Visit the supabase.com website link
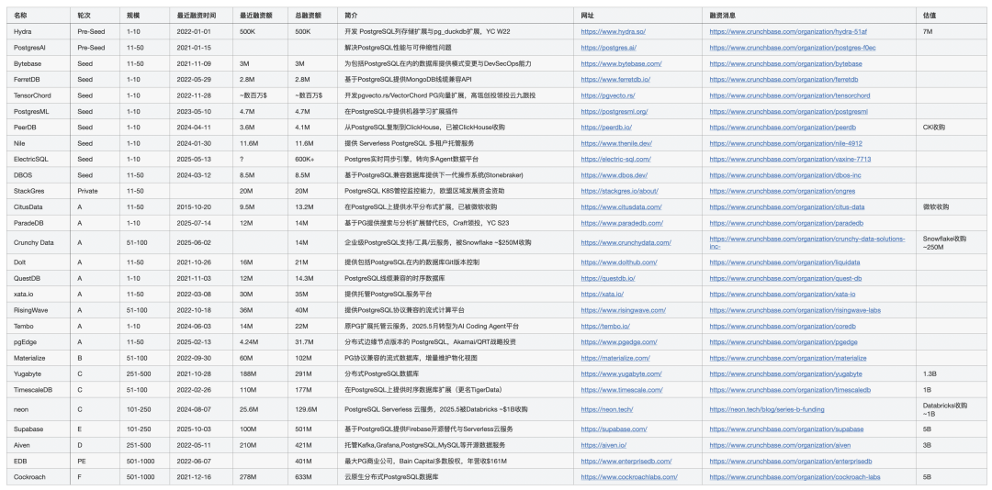 click(614, 429)
